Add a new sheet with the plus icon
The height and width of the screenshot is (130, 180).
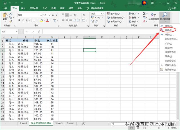point(84,124)
